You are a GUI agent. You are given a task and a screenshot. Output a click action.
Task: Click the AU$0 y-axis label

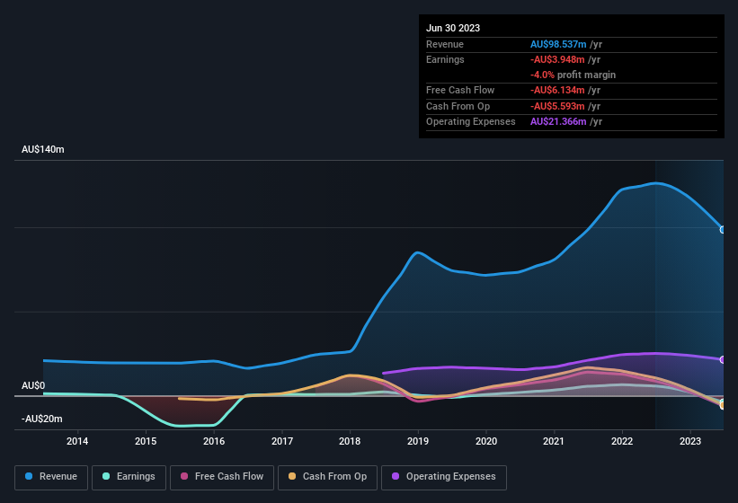pyautogui.click(x=33, y=385)
